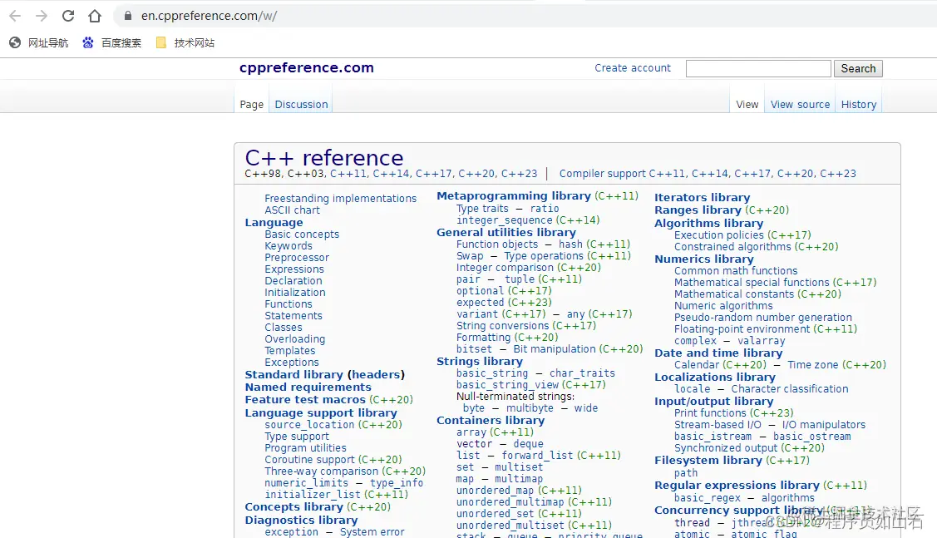937x538 pixels.
Task: Open the View source tab
Action: point(800,105)
